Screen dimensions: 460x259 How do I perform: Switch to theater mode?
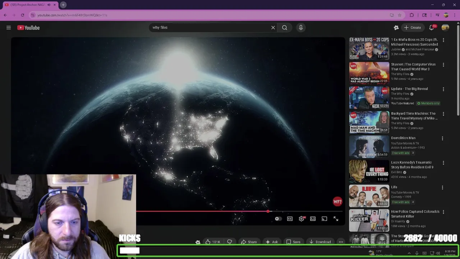tap(313, 219)
